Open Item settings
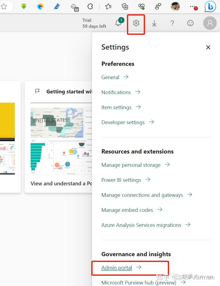 116,107
